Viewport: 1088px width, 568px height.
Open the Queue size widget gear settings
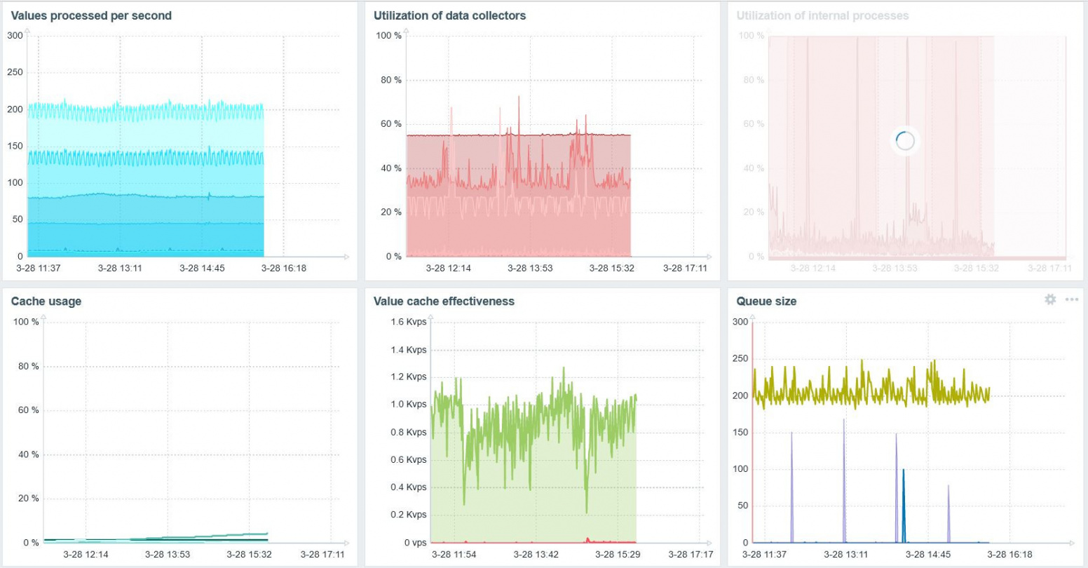click(1050, 299)
